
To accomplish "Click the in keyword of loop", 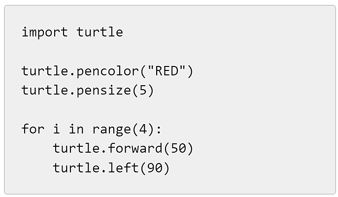I will 76,129.
